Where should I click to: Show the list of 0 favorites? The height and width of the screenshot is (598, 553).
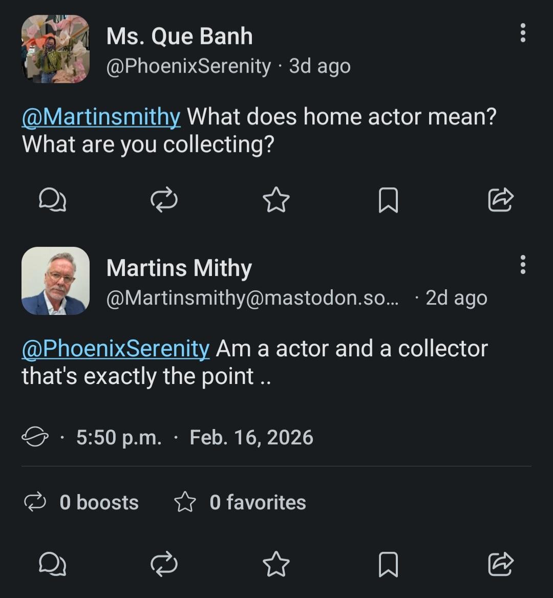point(241,502)
